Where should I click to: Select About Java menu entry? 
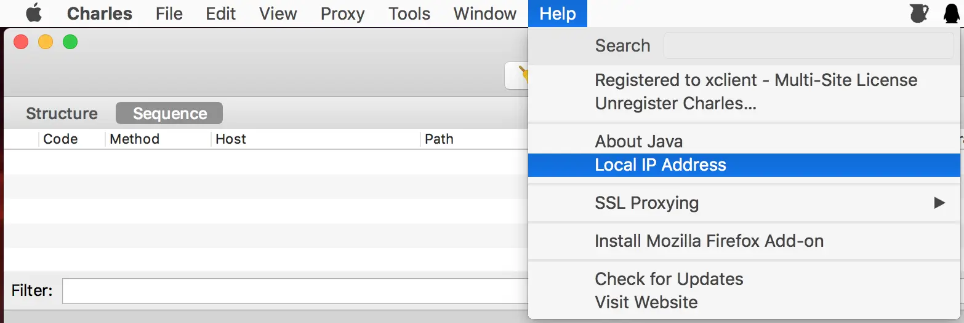click(x=638, y=141)
